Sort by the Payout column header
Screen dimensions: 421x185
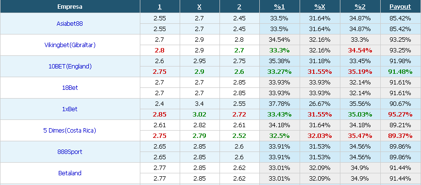tap(400, 7)
